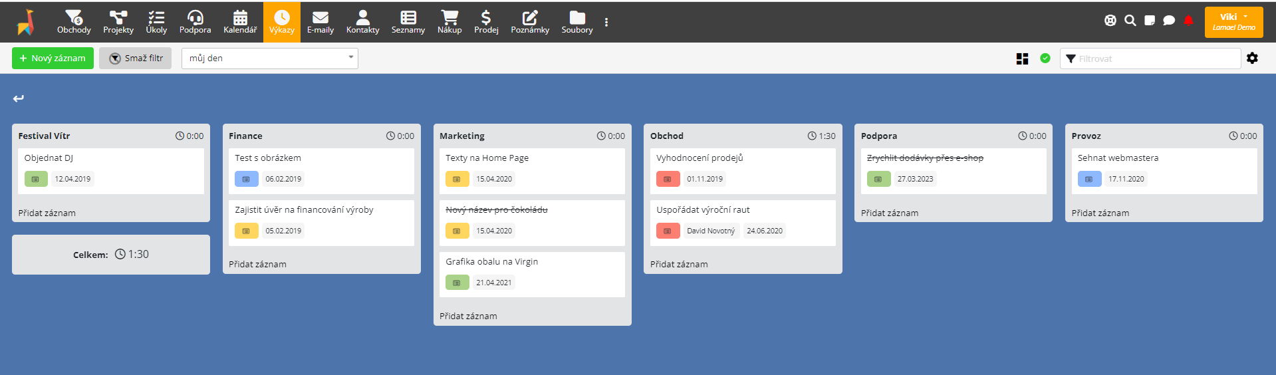This screenshot has width=1276, height=375.
Task: Add a record under Festival Vítr
Action: (x=47, y=213)
